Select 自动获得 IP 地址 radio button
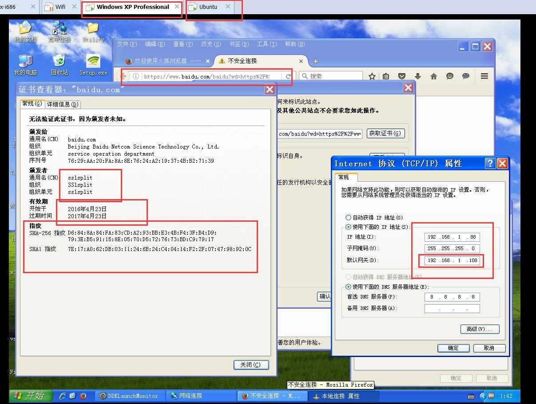This screenshot has width=536, height=404. [348, 218]
